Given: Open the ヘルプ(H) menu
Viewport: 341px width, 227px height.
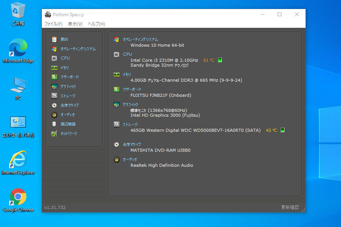Looking at the screenshot, I should click(x=96, y=24).
